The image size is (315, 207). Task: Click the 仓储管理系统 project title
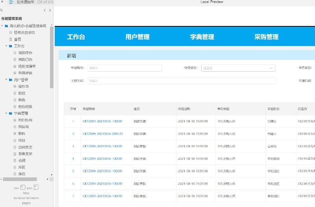click(x=12, y=18)
